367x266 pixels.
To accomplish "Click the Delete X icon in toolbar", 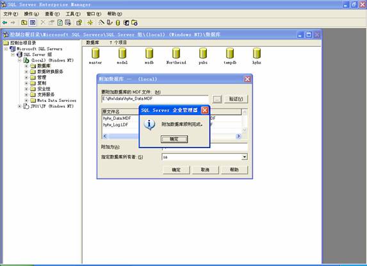I will point(43,22).
